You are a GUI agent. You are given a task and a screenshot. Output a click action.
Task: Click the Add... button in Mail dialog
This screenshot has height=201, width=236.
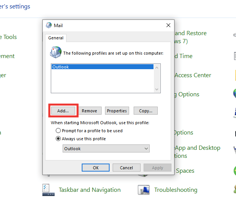[x=63, y=111]
